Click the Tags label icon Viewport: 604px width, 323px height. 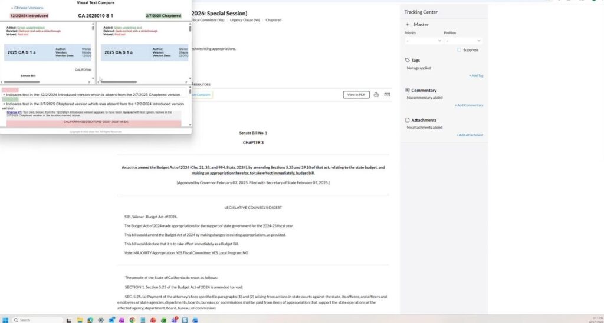pos(407,61)
